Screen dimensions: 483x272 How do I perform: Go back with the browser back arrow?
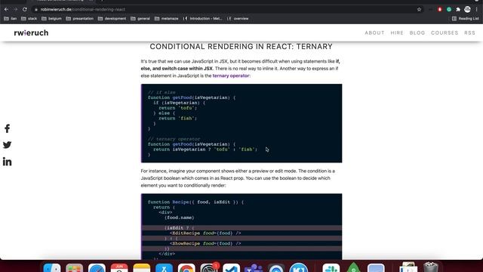click(x=7, y=10)
